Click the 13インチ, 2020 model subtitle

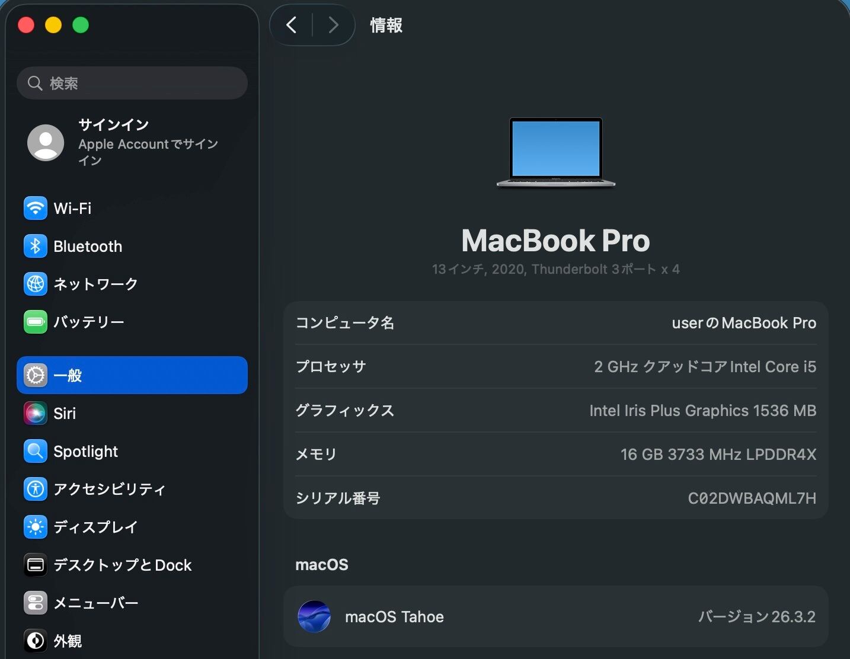[x=556, y=269]
